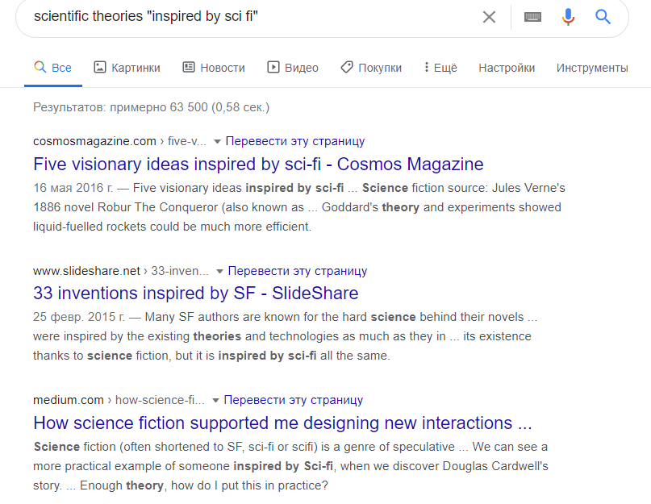Open Инструменты search tools
The image size is (651, 504).
592,68
